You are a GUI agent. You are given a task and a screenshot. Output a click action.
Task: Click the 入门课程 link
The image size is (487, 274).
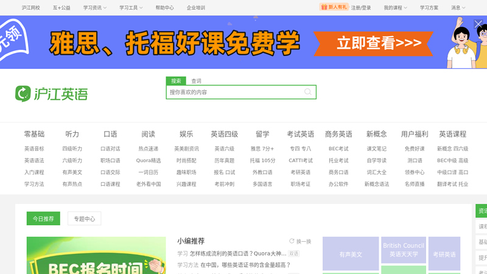(x=34, y=172)
